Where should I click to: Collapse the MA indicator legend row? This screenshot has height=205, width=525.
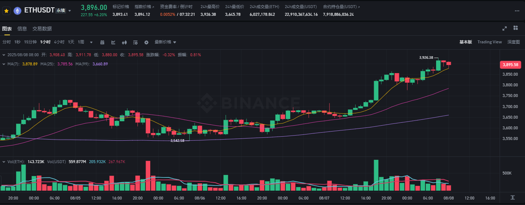[4, 64]
